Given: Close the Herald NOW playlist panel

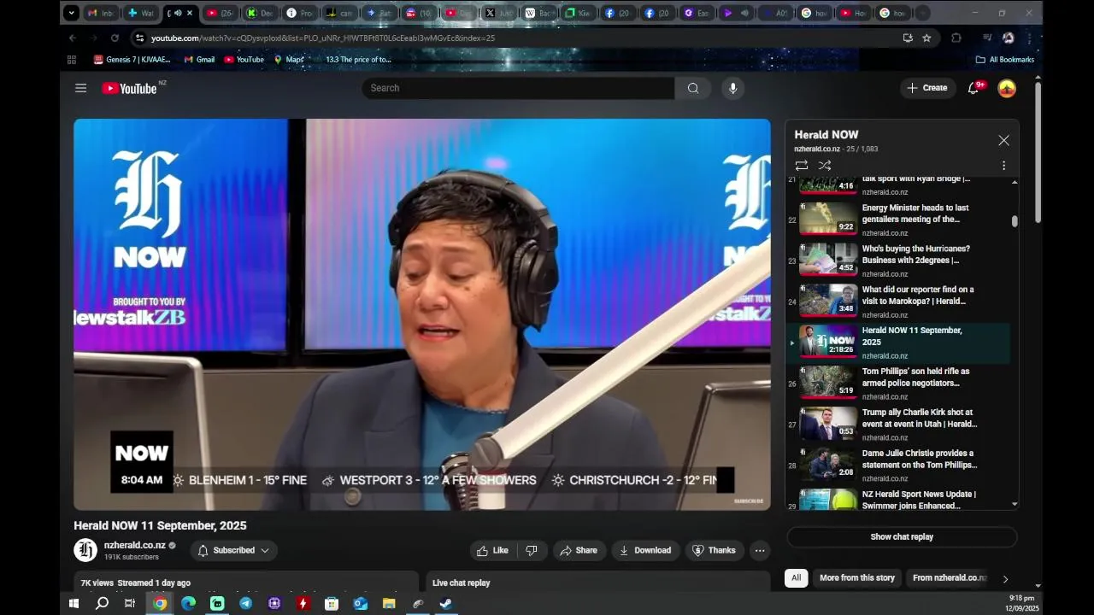Looking at the screenshot, I should click(x=1003, y=140).
